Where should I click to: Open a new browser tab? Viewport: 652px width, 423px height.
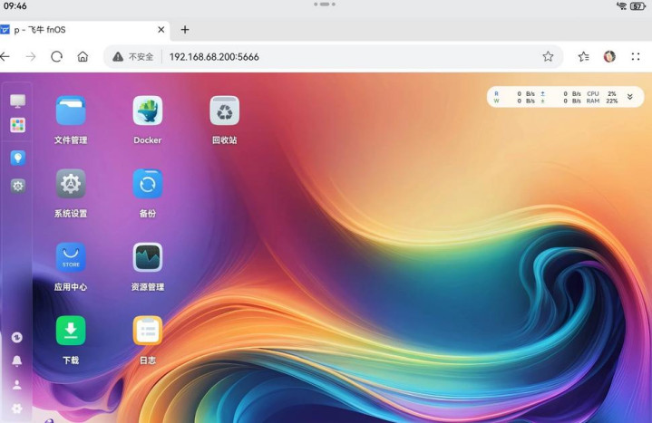[x=185, y=30]
